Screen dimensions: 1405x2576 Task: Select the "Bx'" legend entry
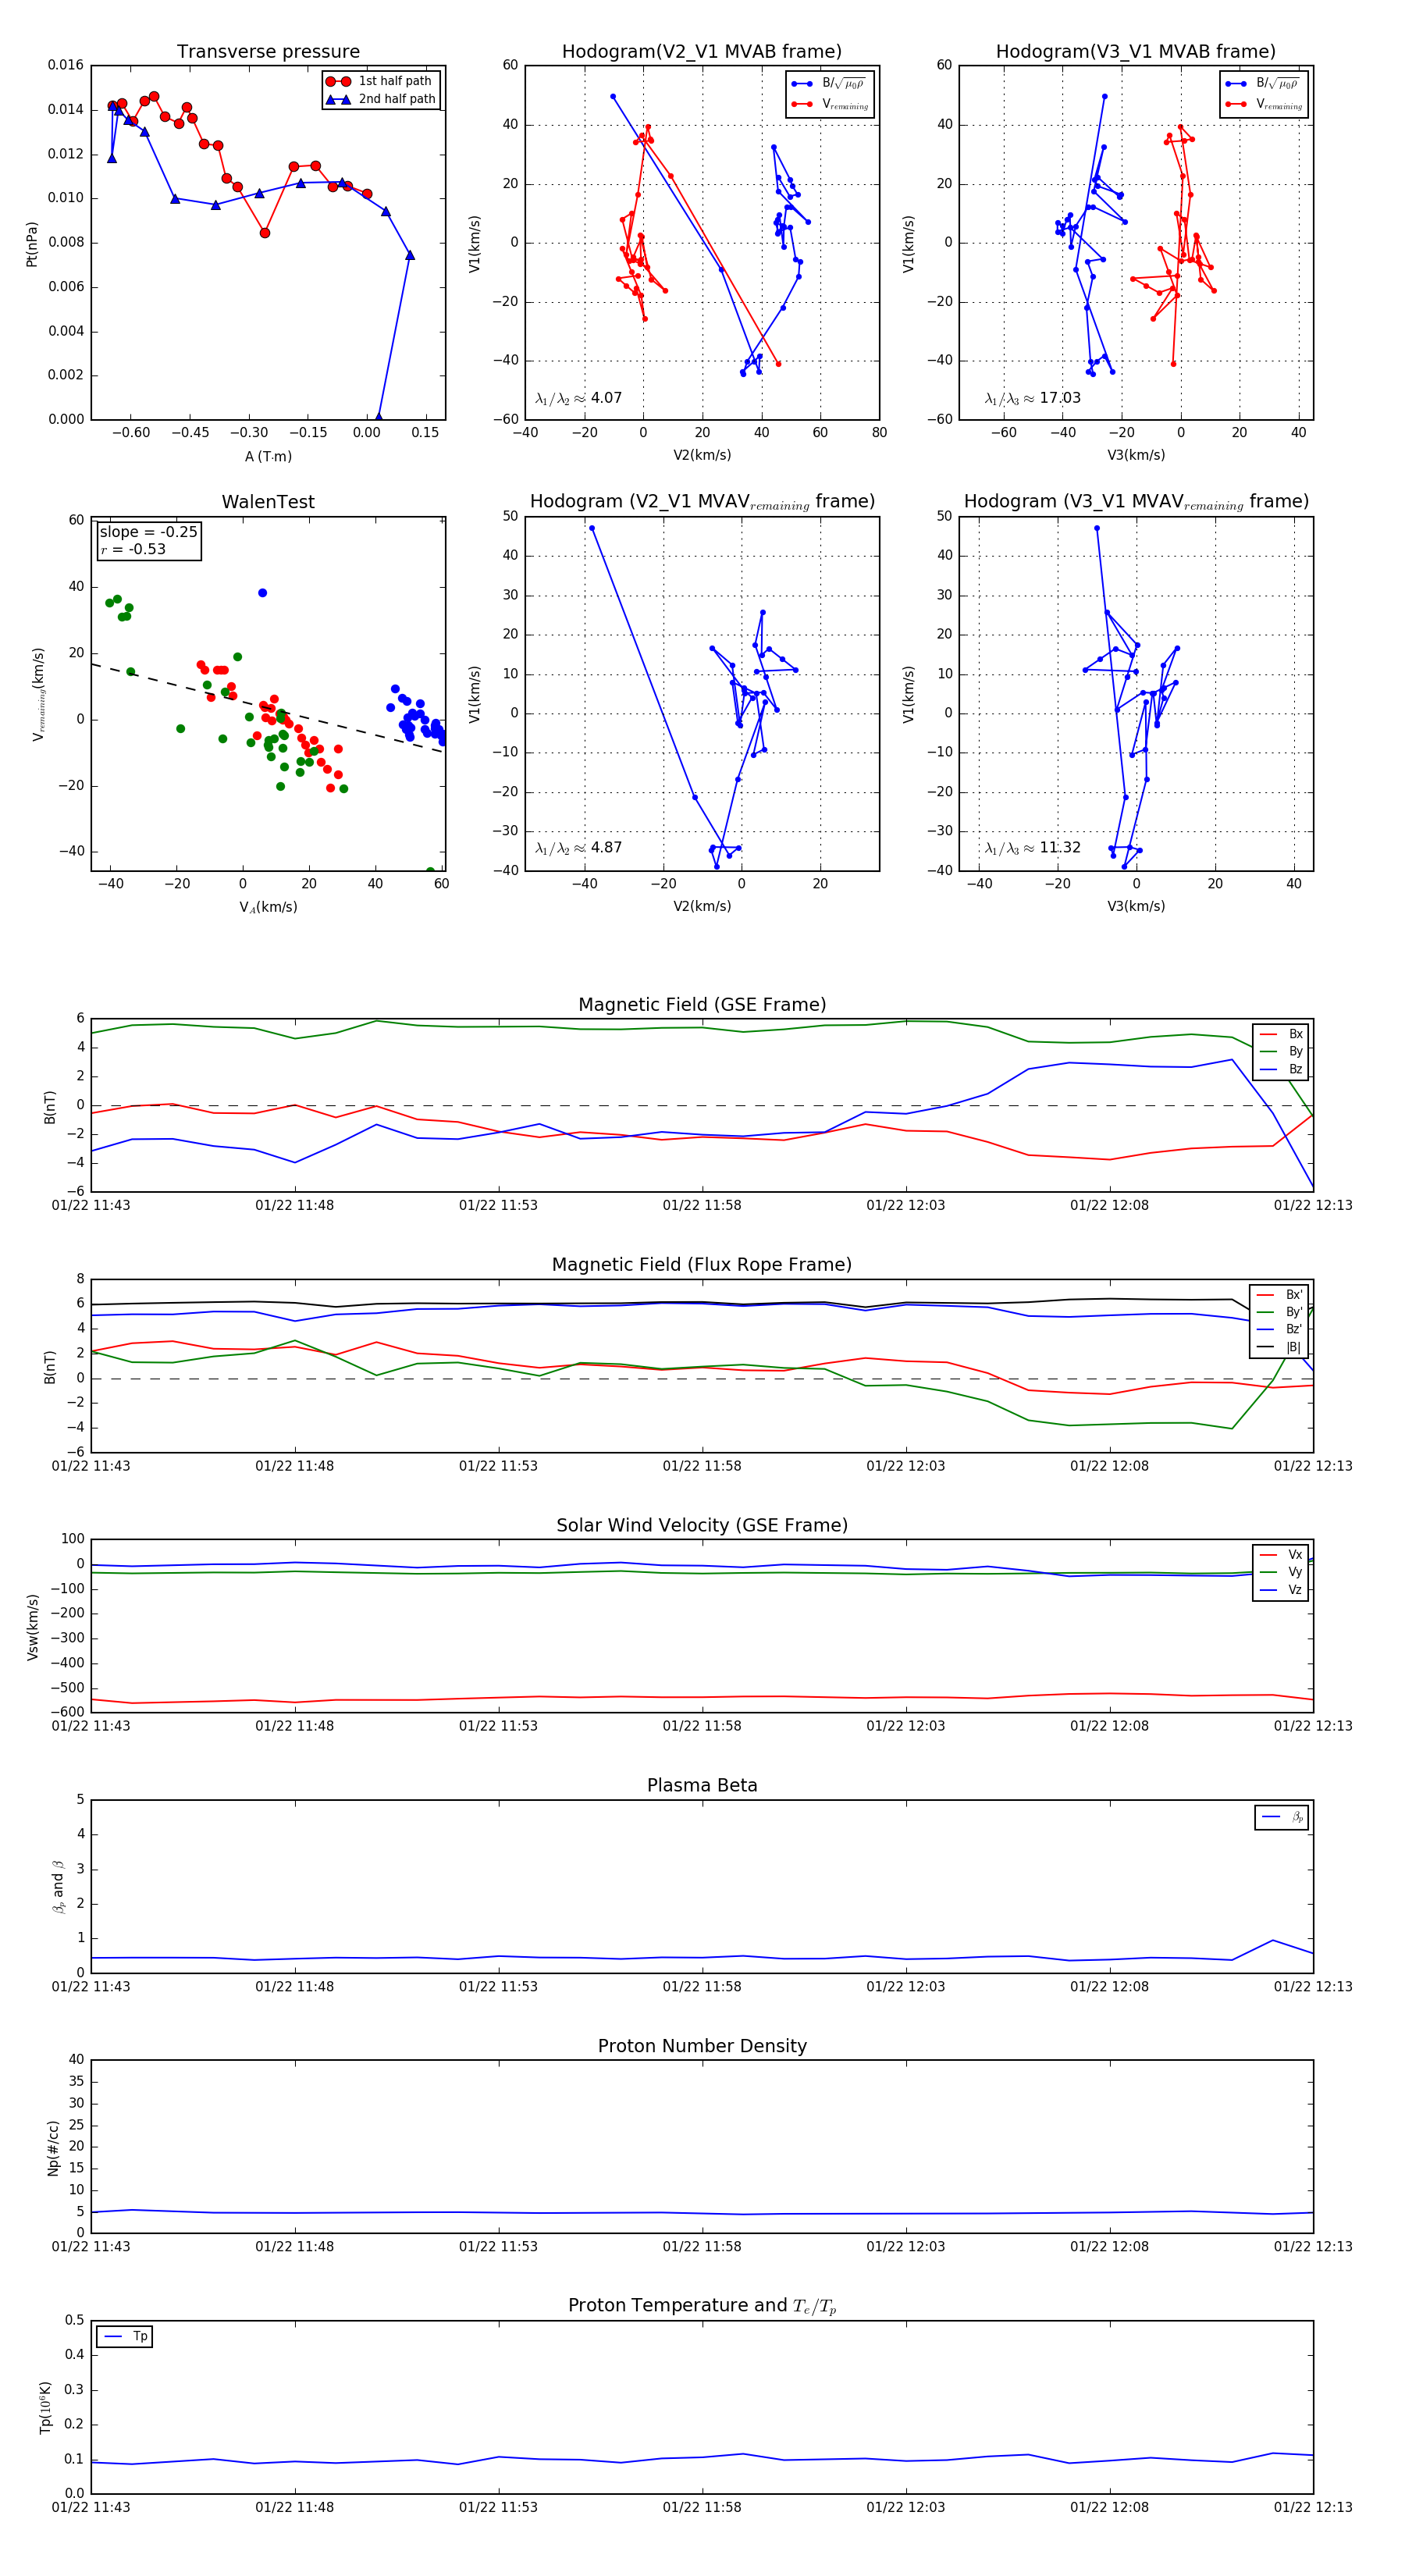(1279, 1294)
